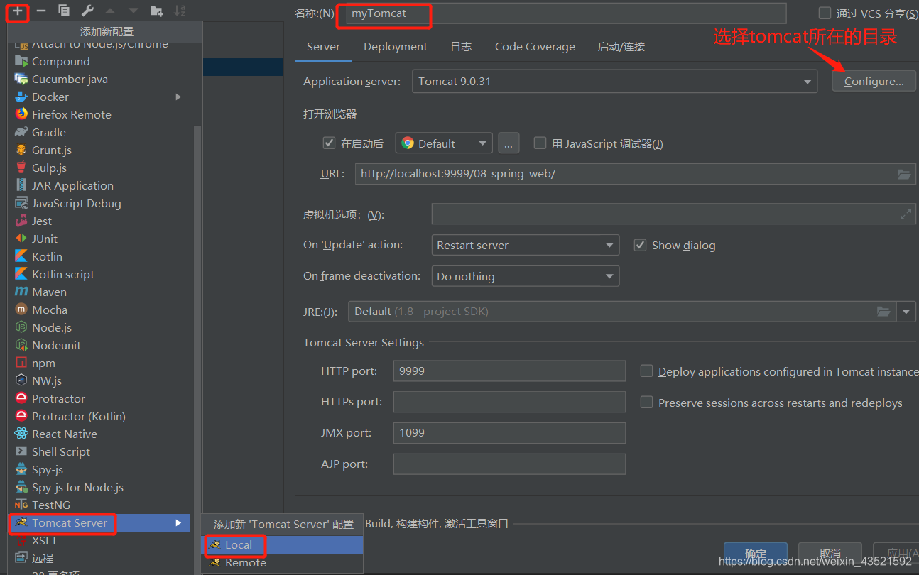Expand the Docker submenu arrow

click(x=178, y=97)
